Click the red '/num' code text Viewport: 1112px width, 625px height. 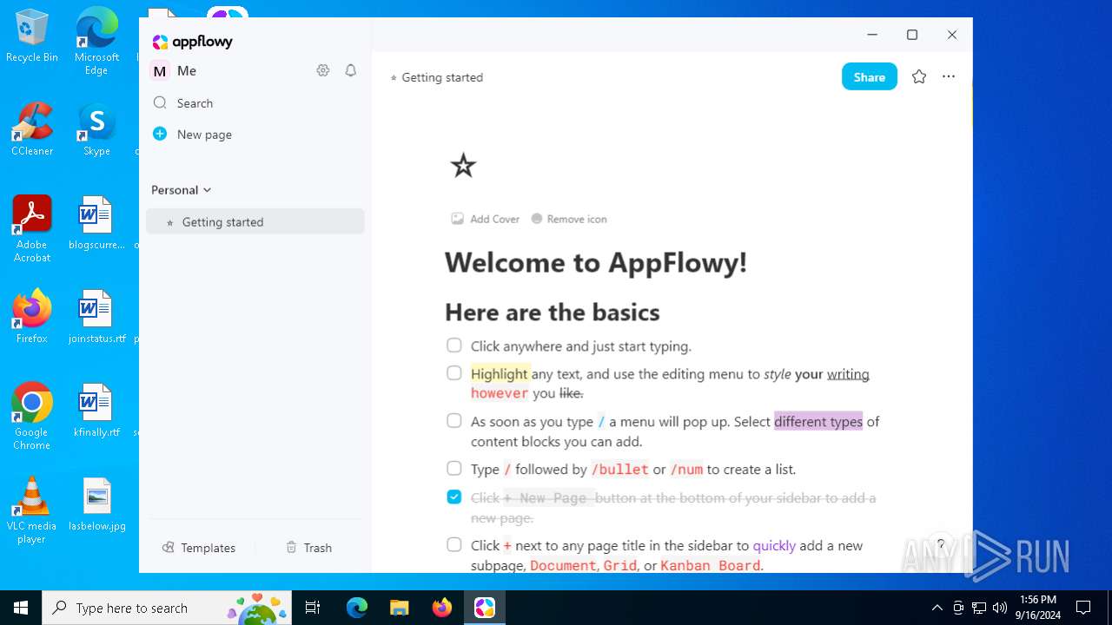point(686,470)
